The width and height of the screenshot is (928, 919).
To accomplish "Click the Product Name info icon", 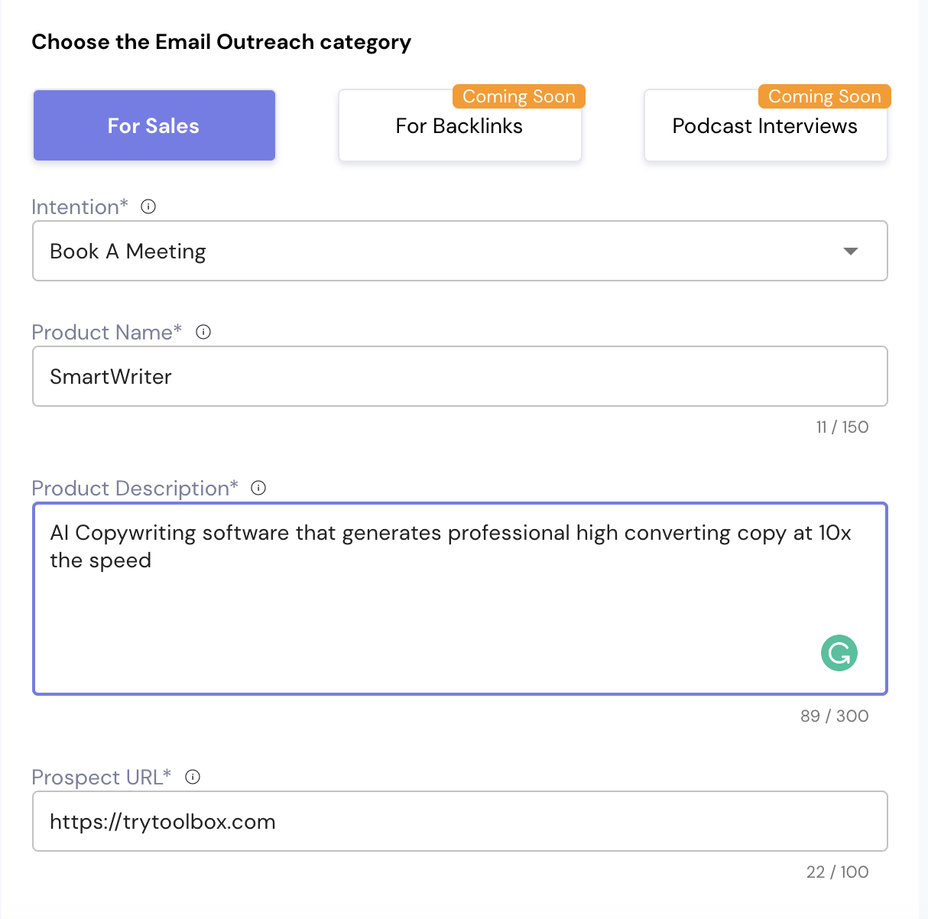I will coord(203,332).
